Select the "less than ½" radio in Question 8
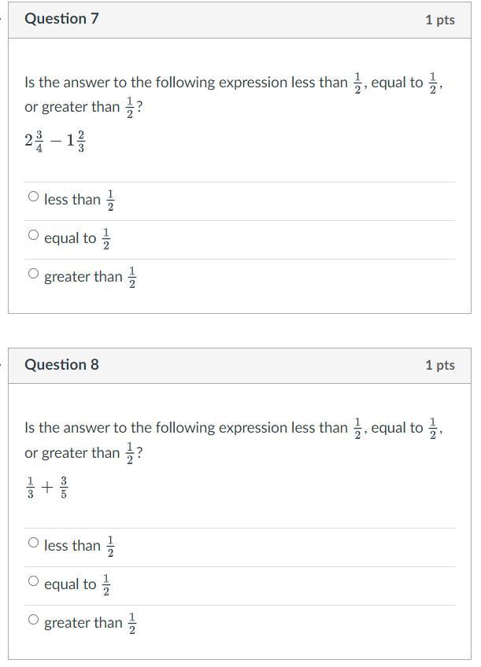 click(33, 543)
